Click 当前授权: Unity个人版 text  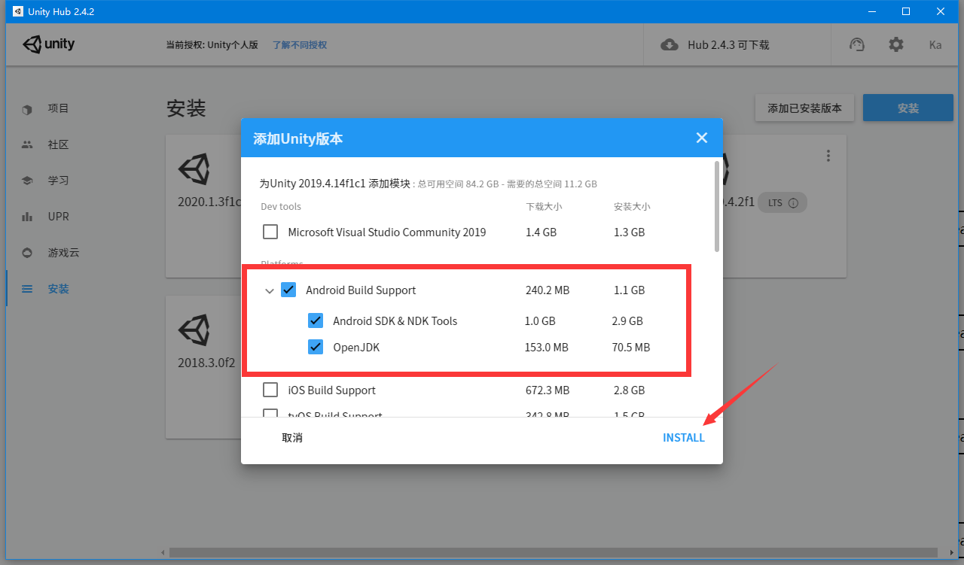pyautogui.click(x=212, y=45)
